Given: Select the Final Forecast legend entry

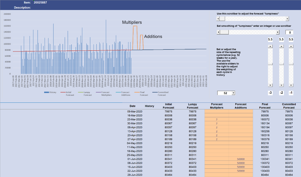Looking at the screenshot, I should tap(140, 93).
